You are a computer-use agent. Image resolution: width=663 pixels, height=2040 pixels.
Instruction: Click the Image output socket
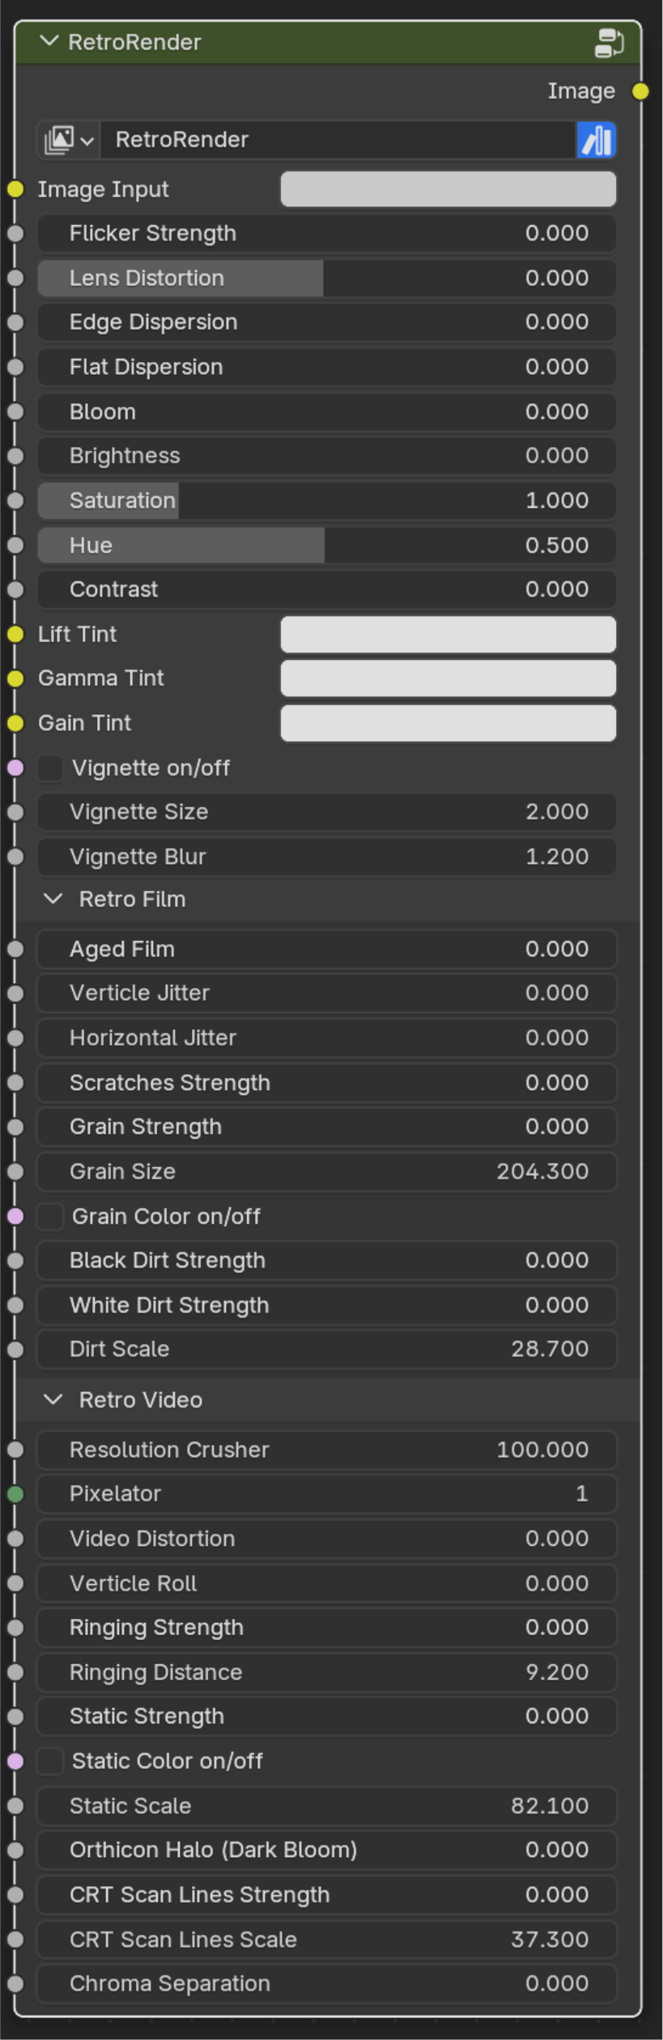click(640, 92)
